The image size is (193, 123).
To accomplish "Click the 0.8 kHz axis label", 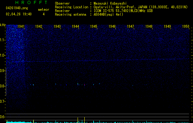I will point(2,86).
